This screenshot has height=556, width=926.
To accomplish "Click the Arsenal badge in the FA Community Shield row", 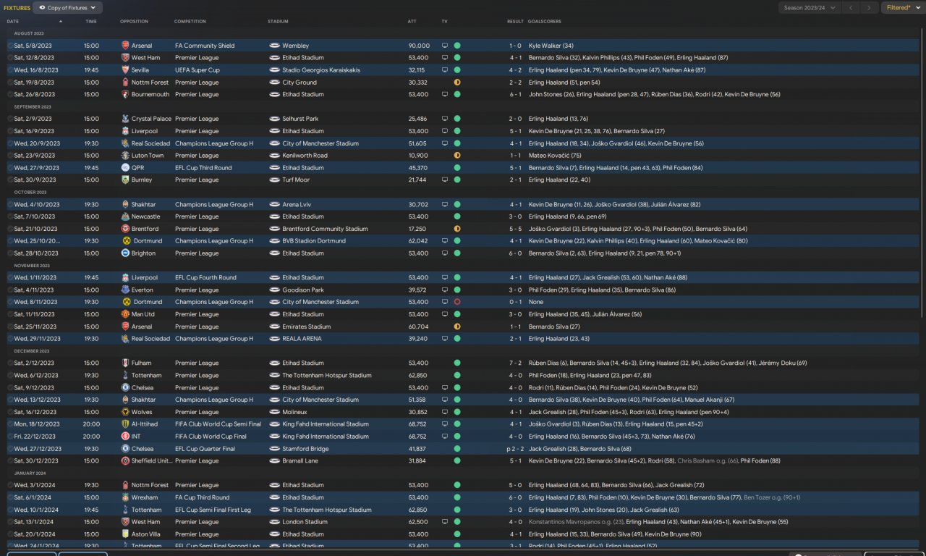I will [x=125, y=46].
